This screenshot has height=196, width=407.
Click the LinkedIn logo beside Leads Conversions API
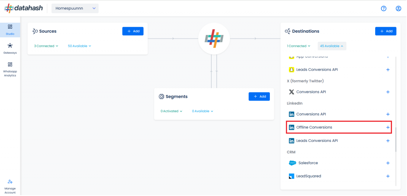[x=291, y=141]
